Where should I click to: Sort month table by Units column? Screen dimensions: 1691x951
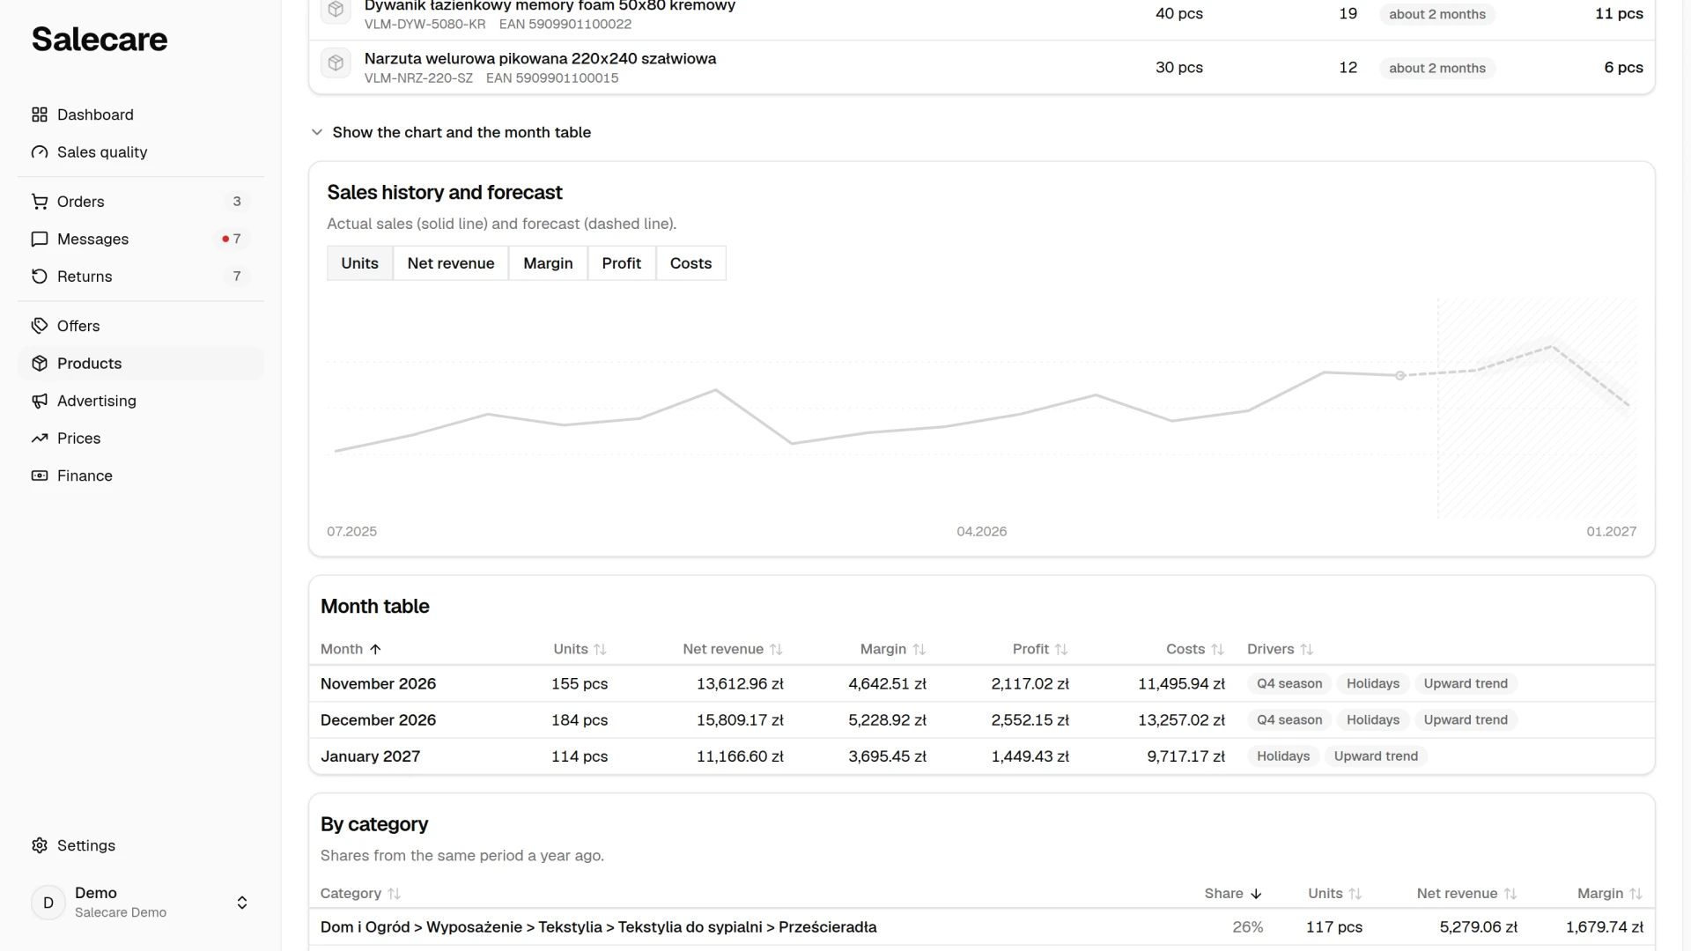[580, 649]
